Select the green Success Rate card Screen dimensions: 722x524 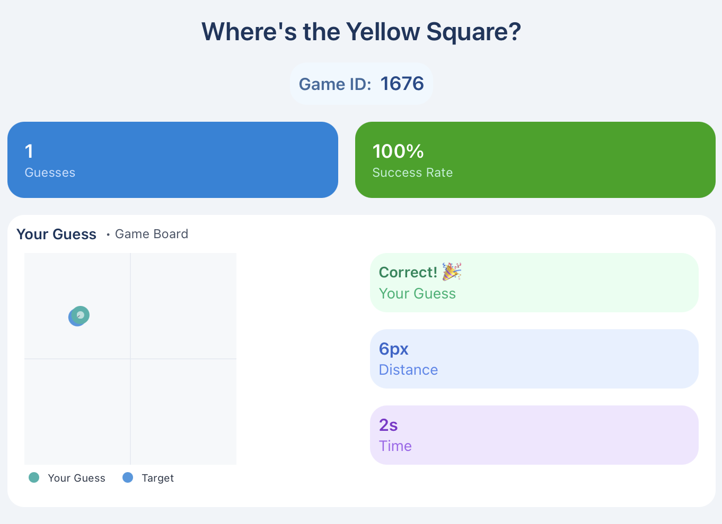(x=535, y=160)
